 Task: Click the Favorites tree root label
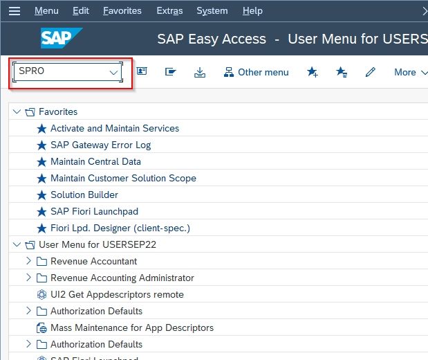tap(58, 111)
